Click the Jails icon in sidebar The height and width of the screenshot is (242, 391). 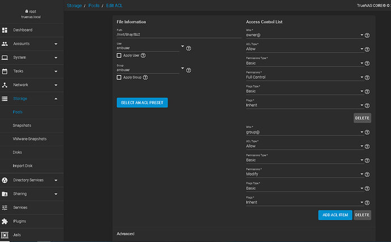pyautogui.click(x=5, y=235)
